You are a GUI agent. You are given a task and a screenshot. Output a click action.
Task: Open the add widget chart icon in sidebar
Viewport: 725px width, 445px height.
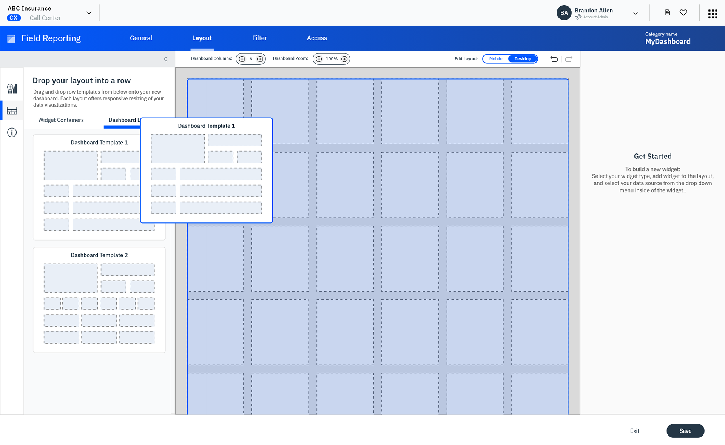point(12,89)
